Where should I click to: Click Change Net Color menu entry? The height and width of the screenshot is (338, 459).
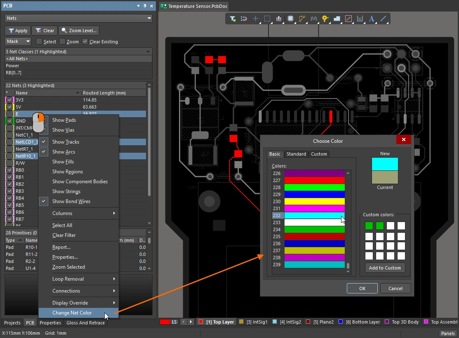point(72,313)
